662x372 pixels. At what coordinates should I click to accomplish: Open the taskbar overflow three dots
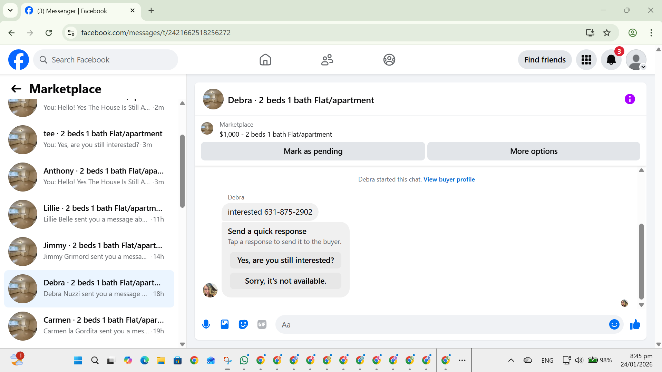pyautogui.click(x=462, y=360)
